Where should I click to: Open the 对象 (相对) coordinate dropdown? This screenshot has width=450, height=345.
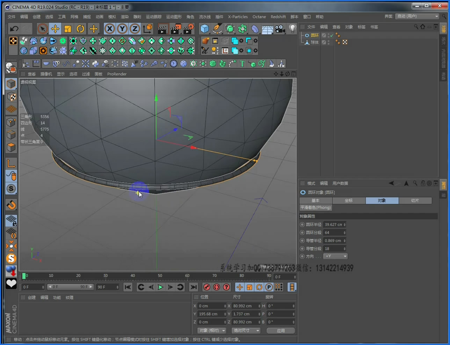coord(212,330)
